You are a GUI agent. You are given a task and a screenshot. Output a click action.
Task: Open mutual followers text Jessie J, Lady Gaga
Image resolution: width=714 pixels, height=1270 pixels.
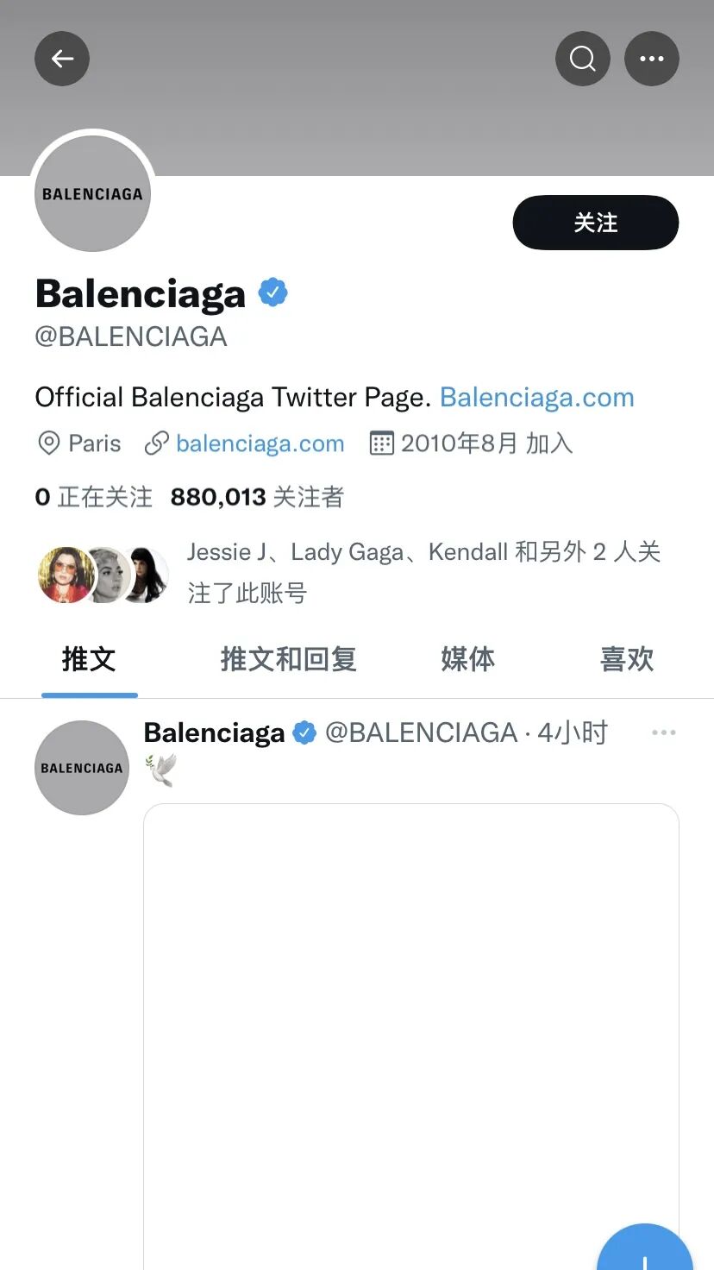pyautogui.click(x=424, y=572)
